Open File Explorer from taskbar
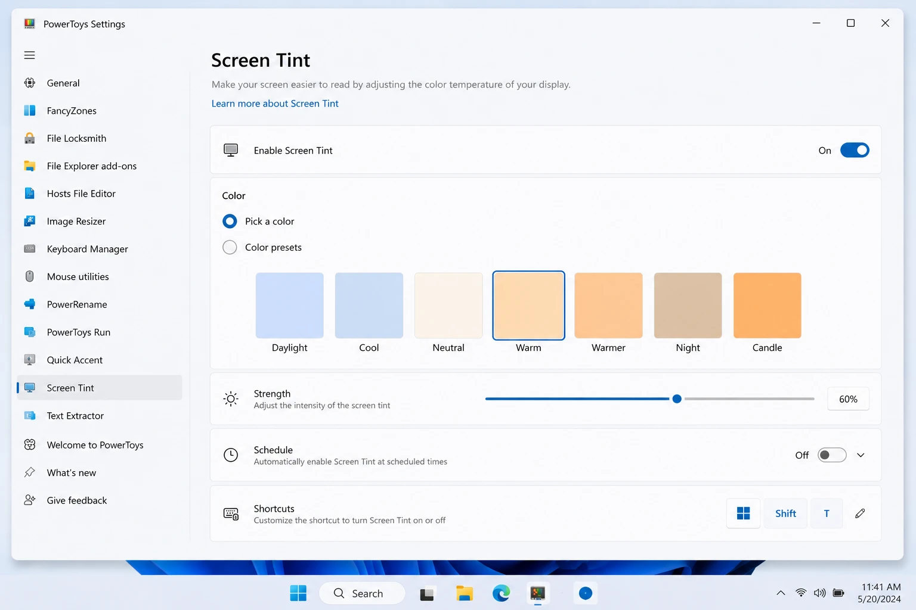 464,593
